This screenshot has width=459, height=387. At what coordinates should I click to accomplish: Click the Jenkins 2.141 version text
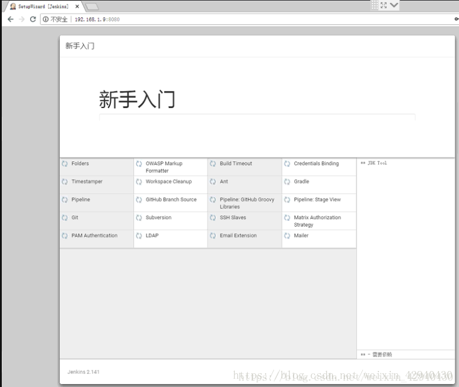[x=84, y=372]
